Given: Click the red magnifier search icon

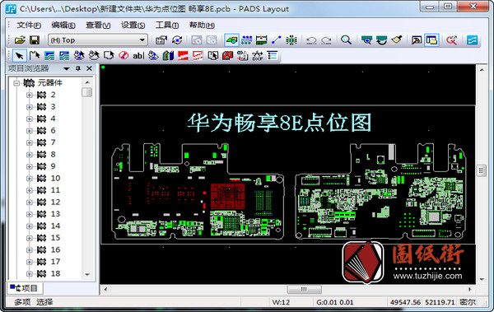Looking at the screenshot, I should (x=451, y=40).
